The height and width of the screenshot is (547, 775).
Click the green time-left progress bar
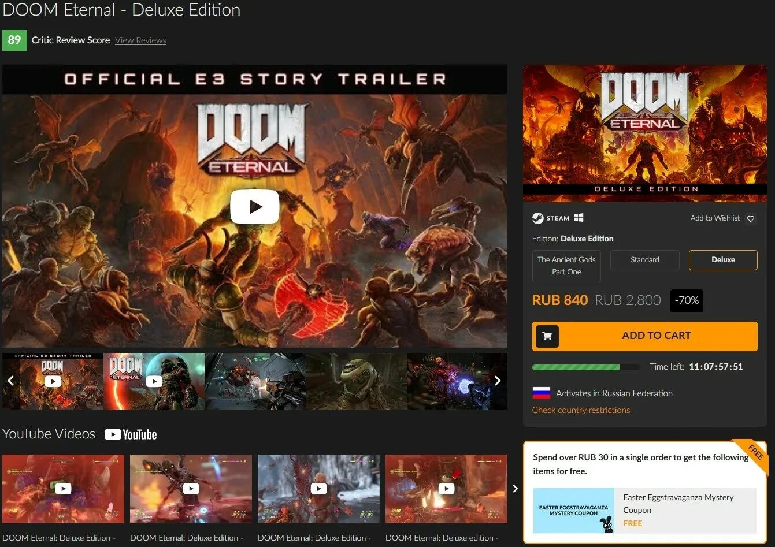coord(585,367)
